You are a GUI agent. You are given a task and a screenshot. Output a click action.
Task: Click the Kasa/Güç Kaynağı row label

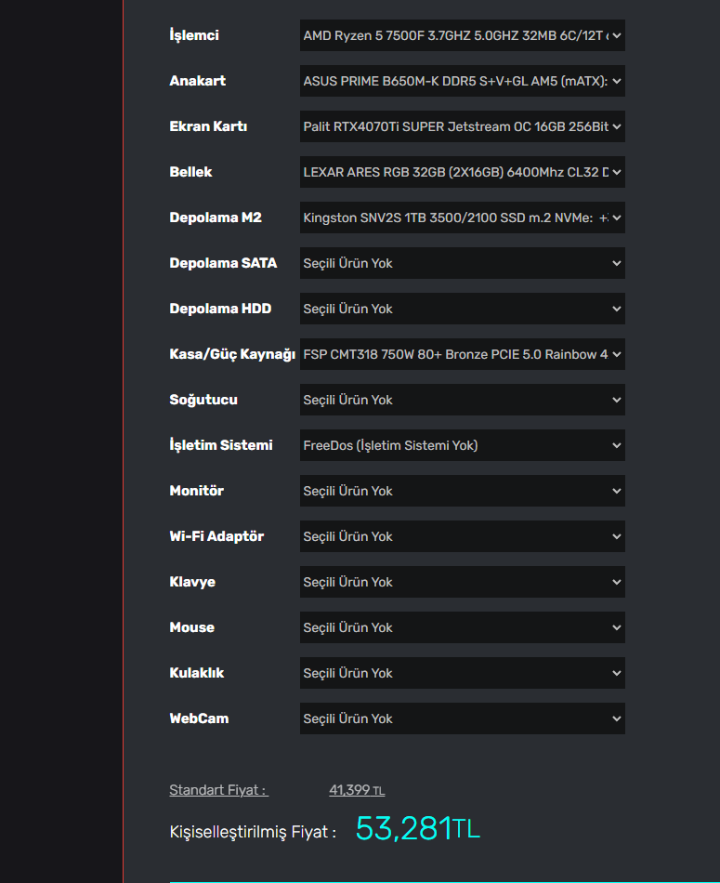click(232, 354)
